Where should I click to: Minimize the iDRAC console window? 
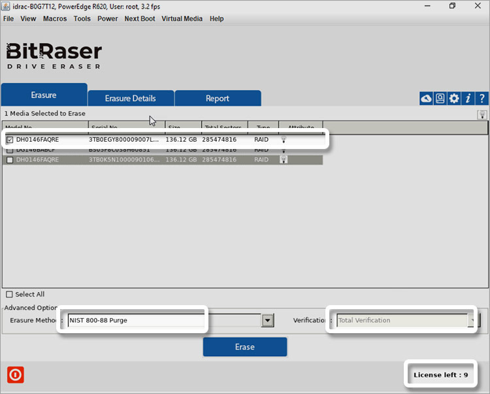(x=427, y=6)
